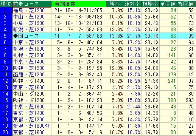Click the 141 win return value
Viewport: 196px width, 136px height.
(x=168, y=55)
